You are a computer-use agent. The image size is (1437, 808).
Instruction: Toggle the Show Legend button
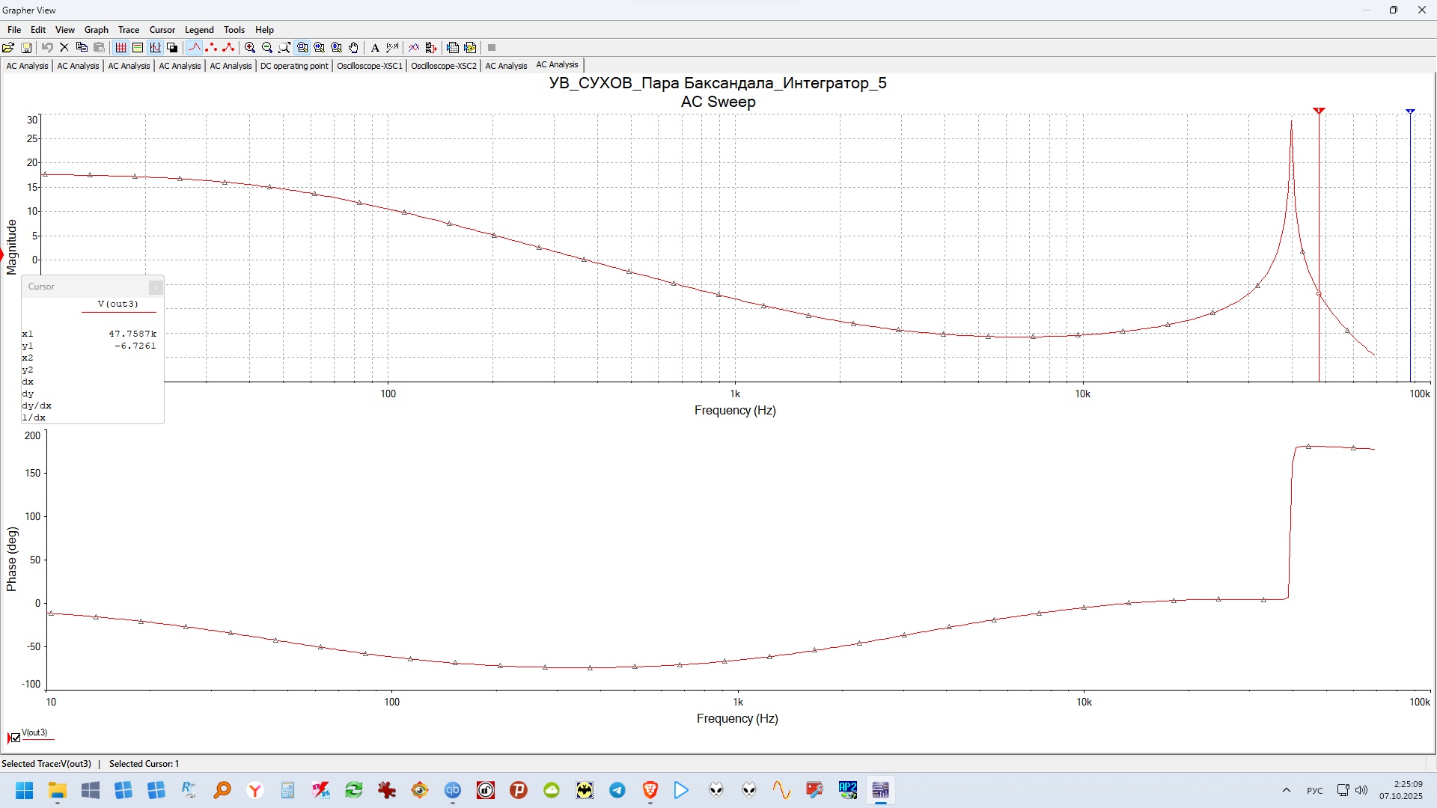tap(138, 47)
